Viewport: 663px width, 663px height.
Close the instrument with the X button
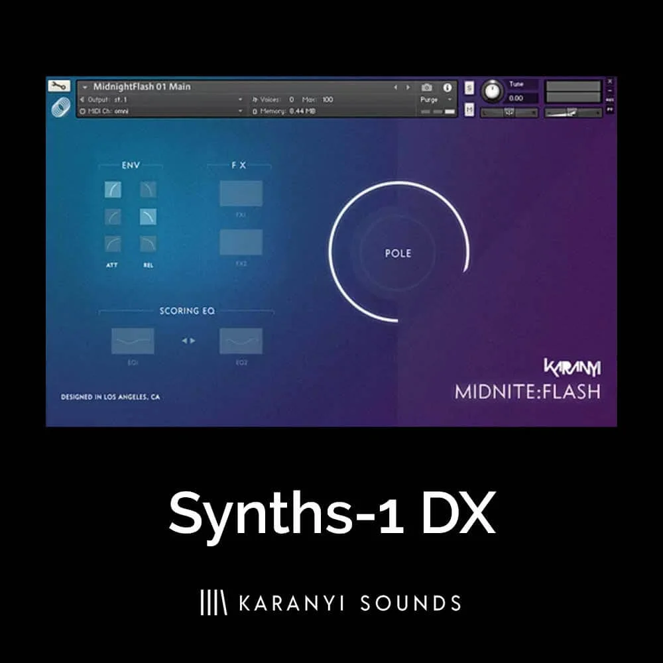pos(610,81)
